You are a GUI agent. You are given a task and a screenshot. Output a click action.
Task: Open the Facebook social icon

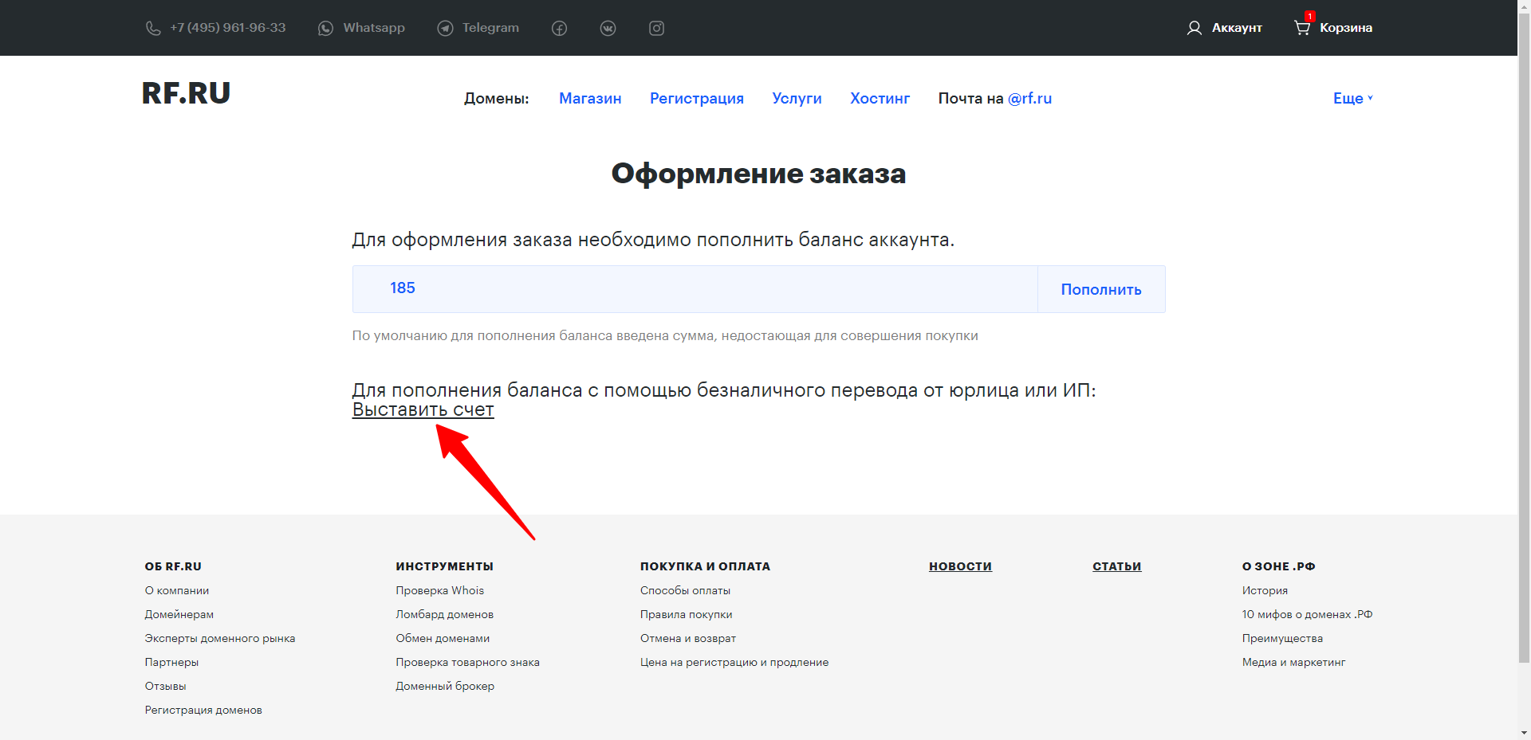click(x=559, y=29)
